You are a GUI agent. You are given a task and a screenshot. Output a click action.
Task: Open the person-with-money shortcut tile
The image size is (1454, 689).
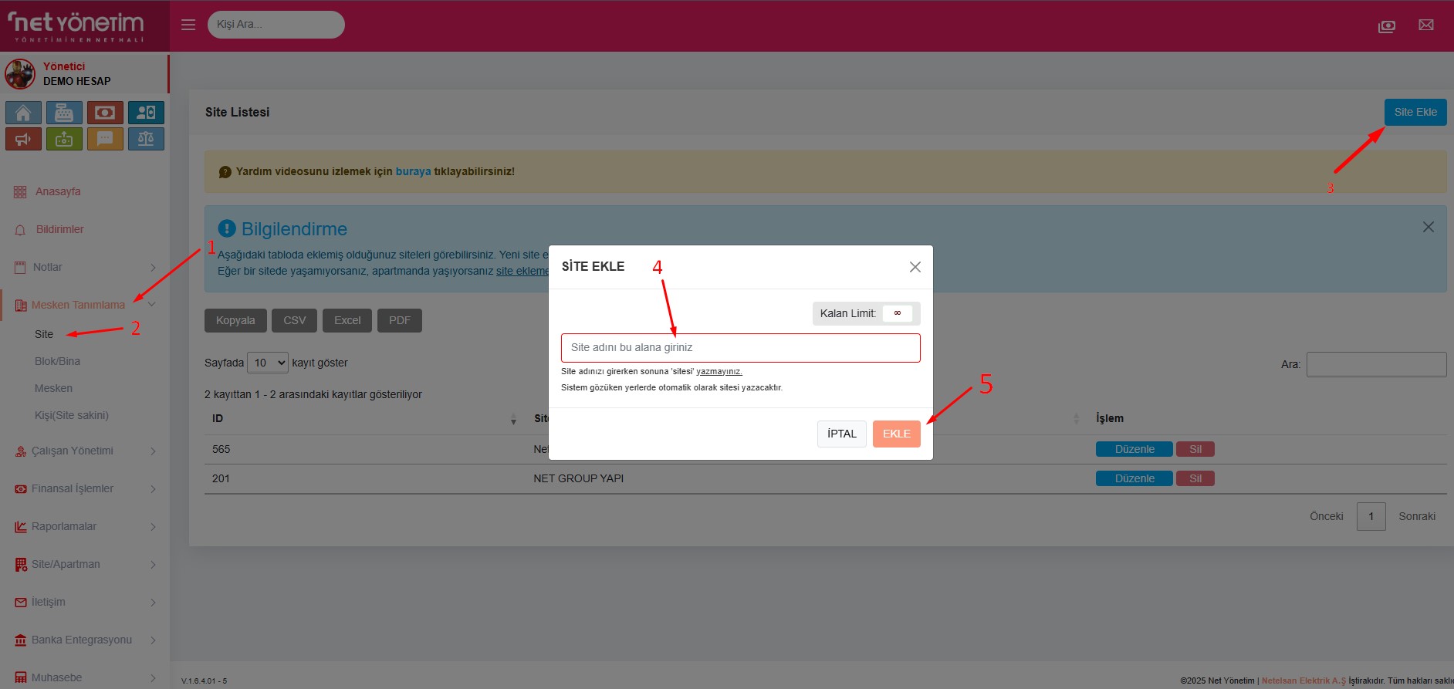pyautogui.click(x=146, y=113)
